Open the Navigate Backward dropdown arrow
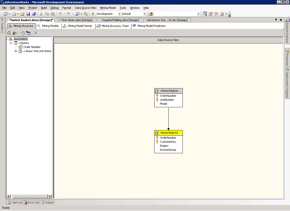 point(81,14)
